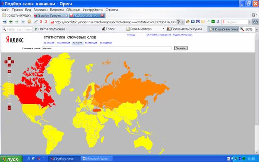Open the Помощь help link
Image resolution: width=259 pixels, height=162 pixels.
(x=131, y=35)
